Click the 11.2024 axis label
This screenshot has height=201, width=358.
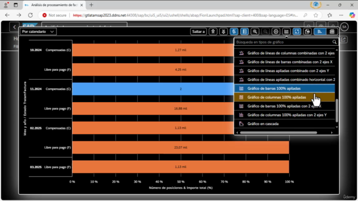pos(36,89)
